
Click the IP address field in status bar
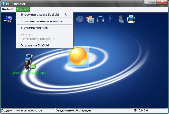[150, 111]
